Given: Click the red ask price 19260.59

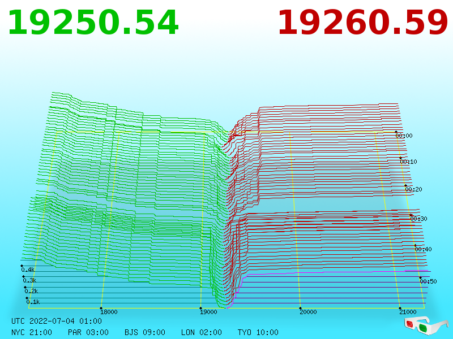Looking at the screenshot, I should point(362,23).
